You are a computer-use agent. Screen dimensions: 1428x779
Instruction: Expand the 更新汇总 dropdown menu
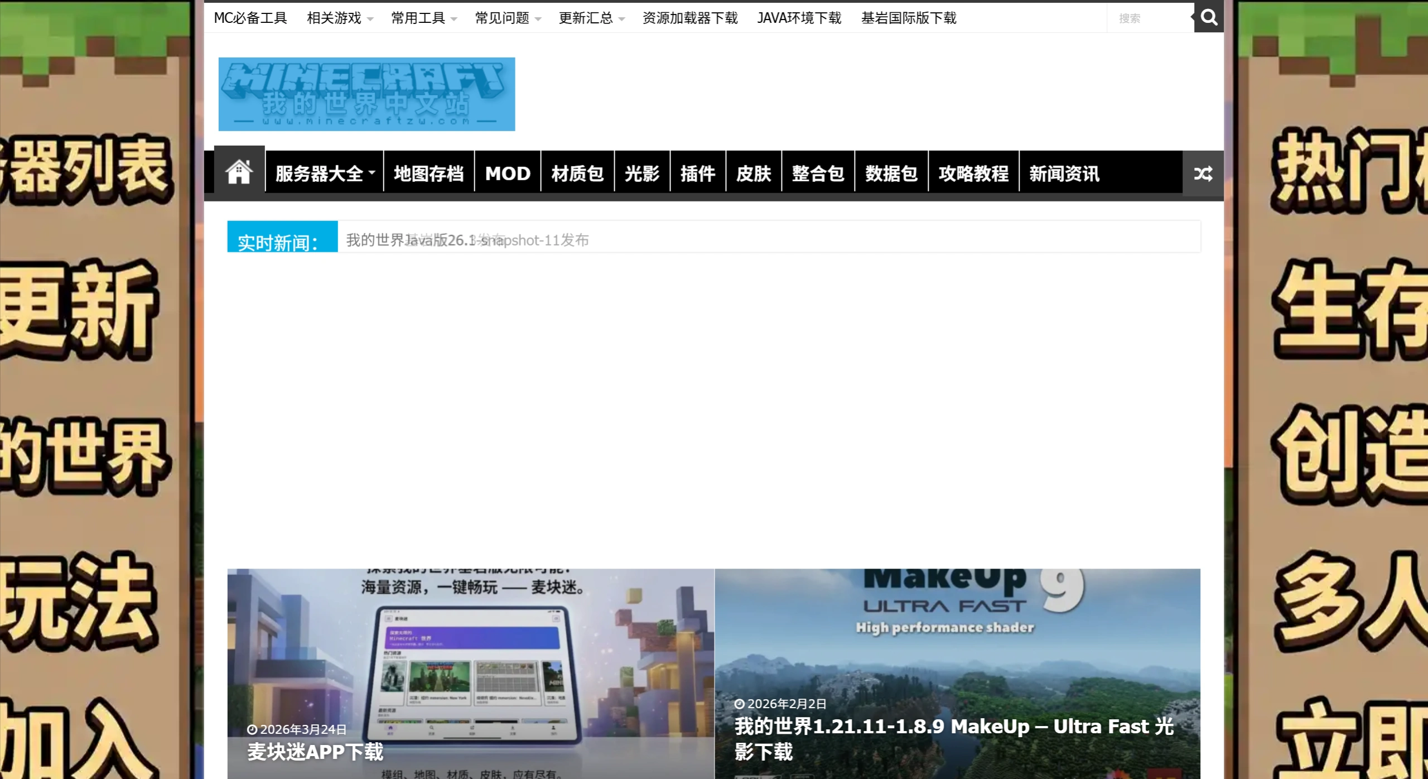591,18
